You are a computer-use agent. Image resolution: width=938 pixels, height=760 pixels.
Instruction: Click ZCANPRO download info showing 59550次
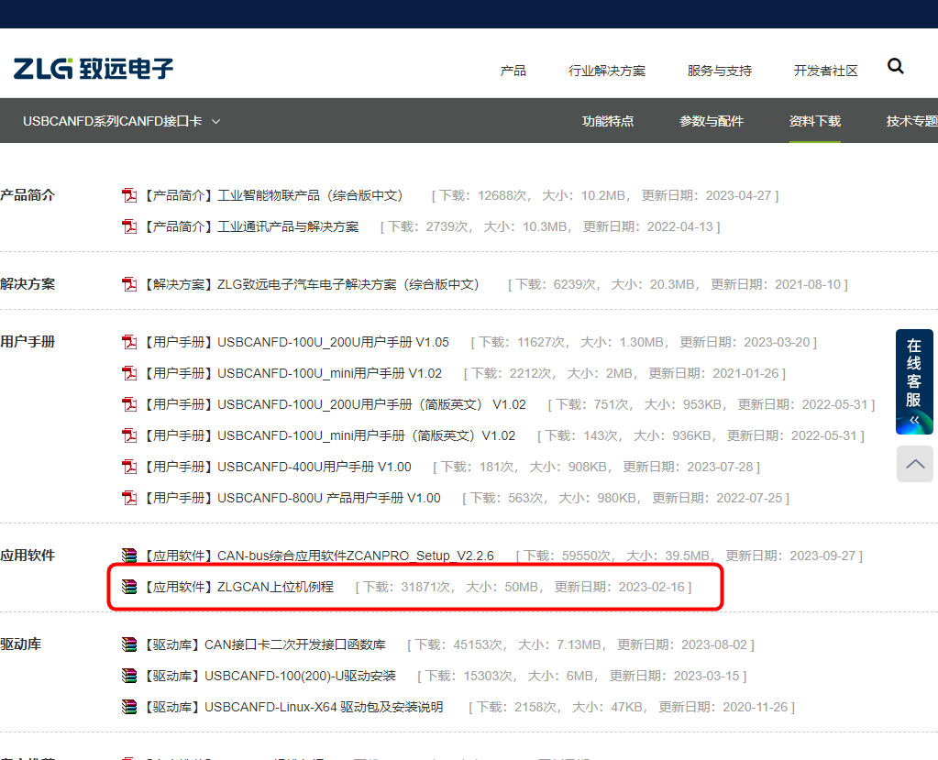[690, 556]
